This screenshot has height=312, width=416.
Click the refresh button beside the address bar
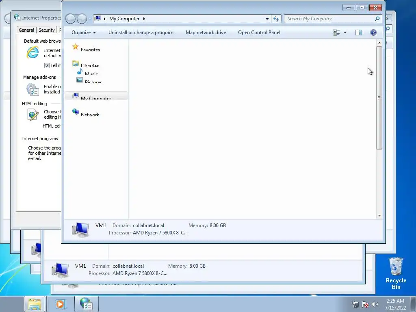276,19
